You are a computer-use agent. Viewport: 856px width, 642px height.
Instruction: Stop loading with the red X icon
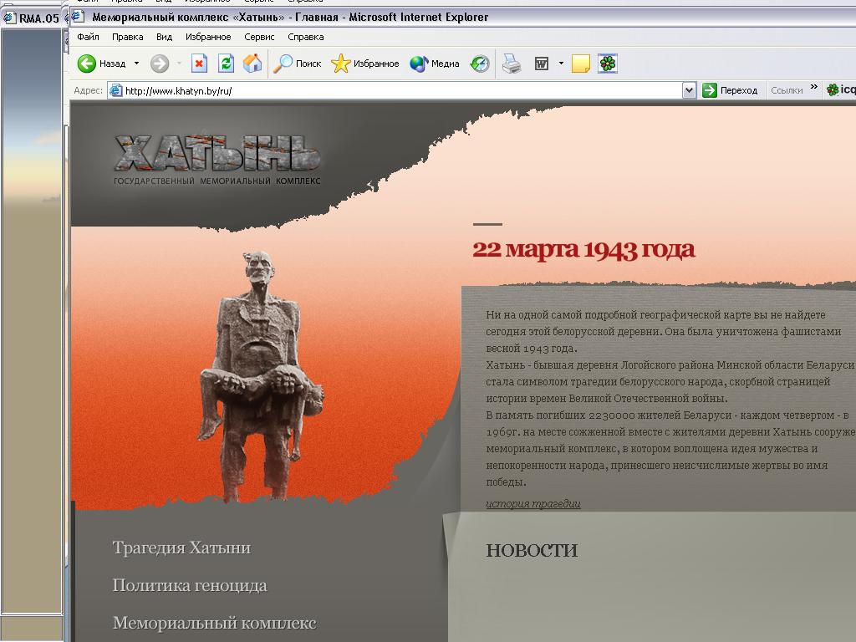(199, 64)
